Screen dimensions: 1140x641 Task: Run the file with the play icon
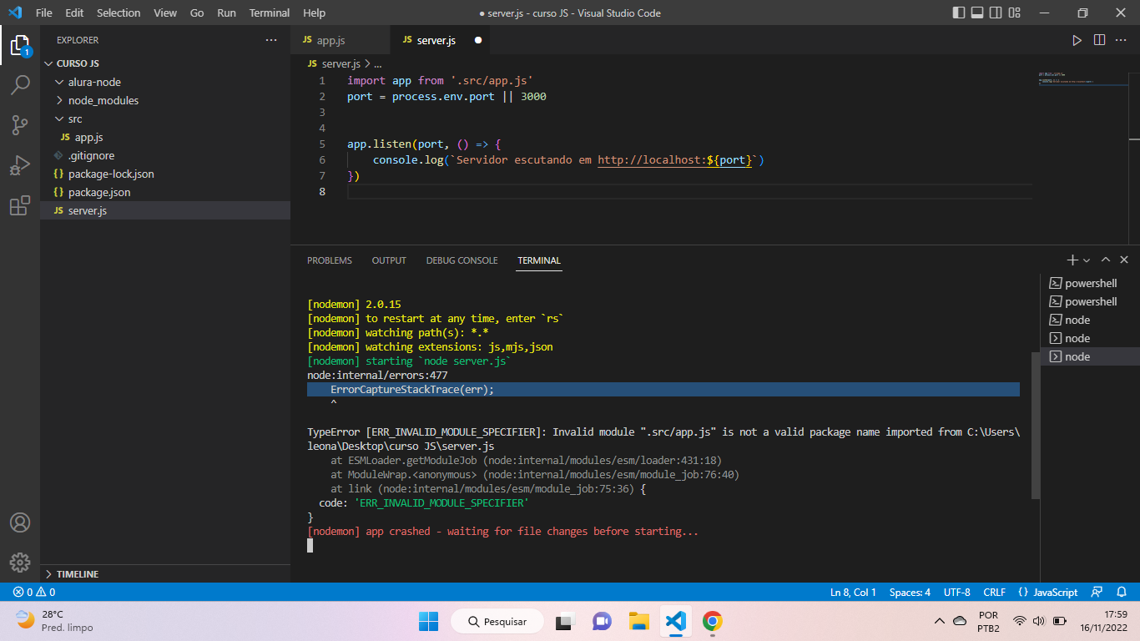tap(1077, 40)
